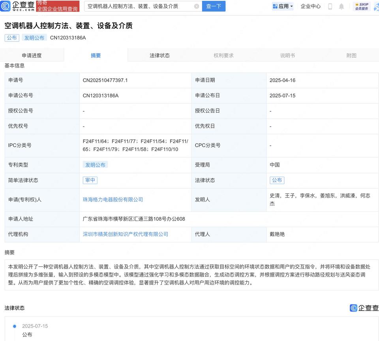Image resolution: width=379 pixels, height=341 pixels.
Task: Select 中国 in the 受理局 row
Action: (275, 165)
